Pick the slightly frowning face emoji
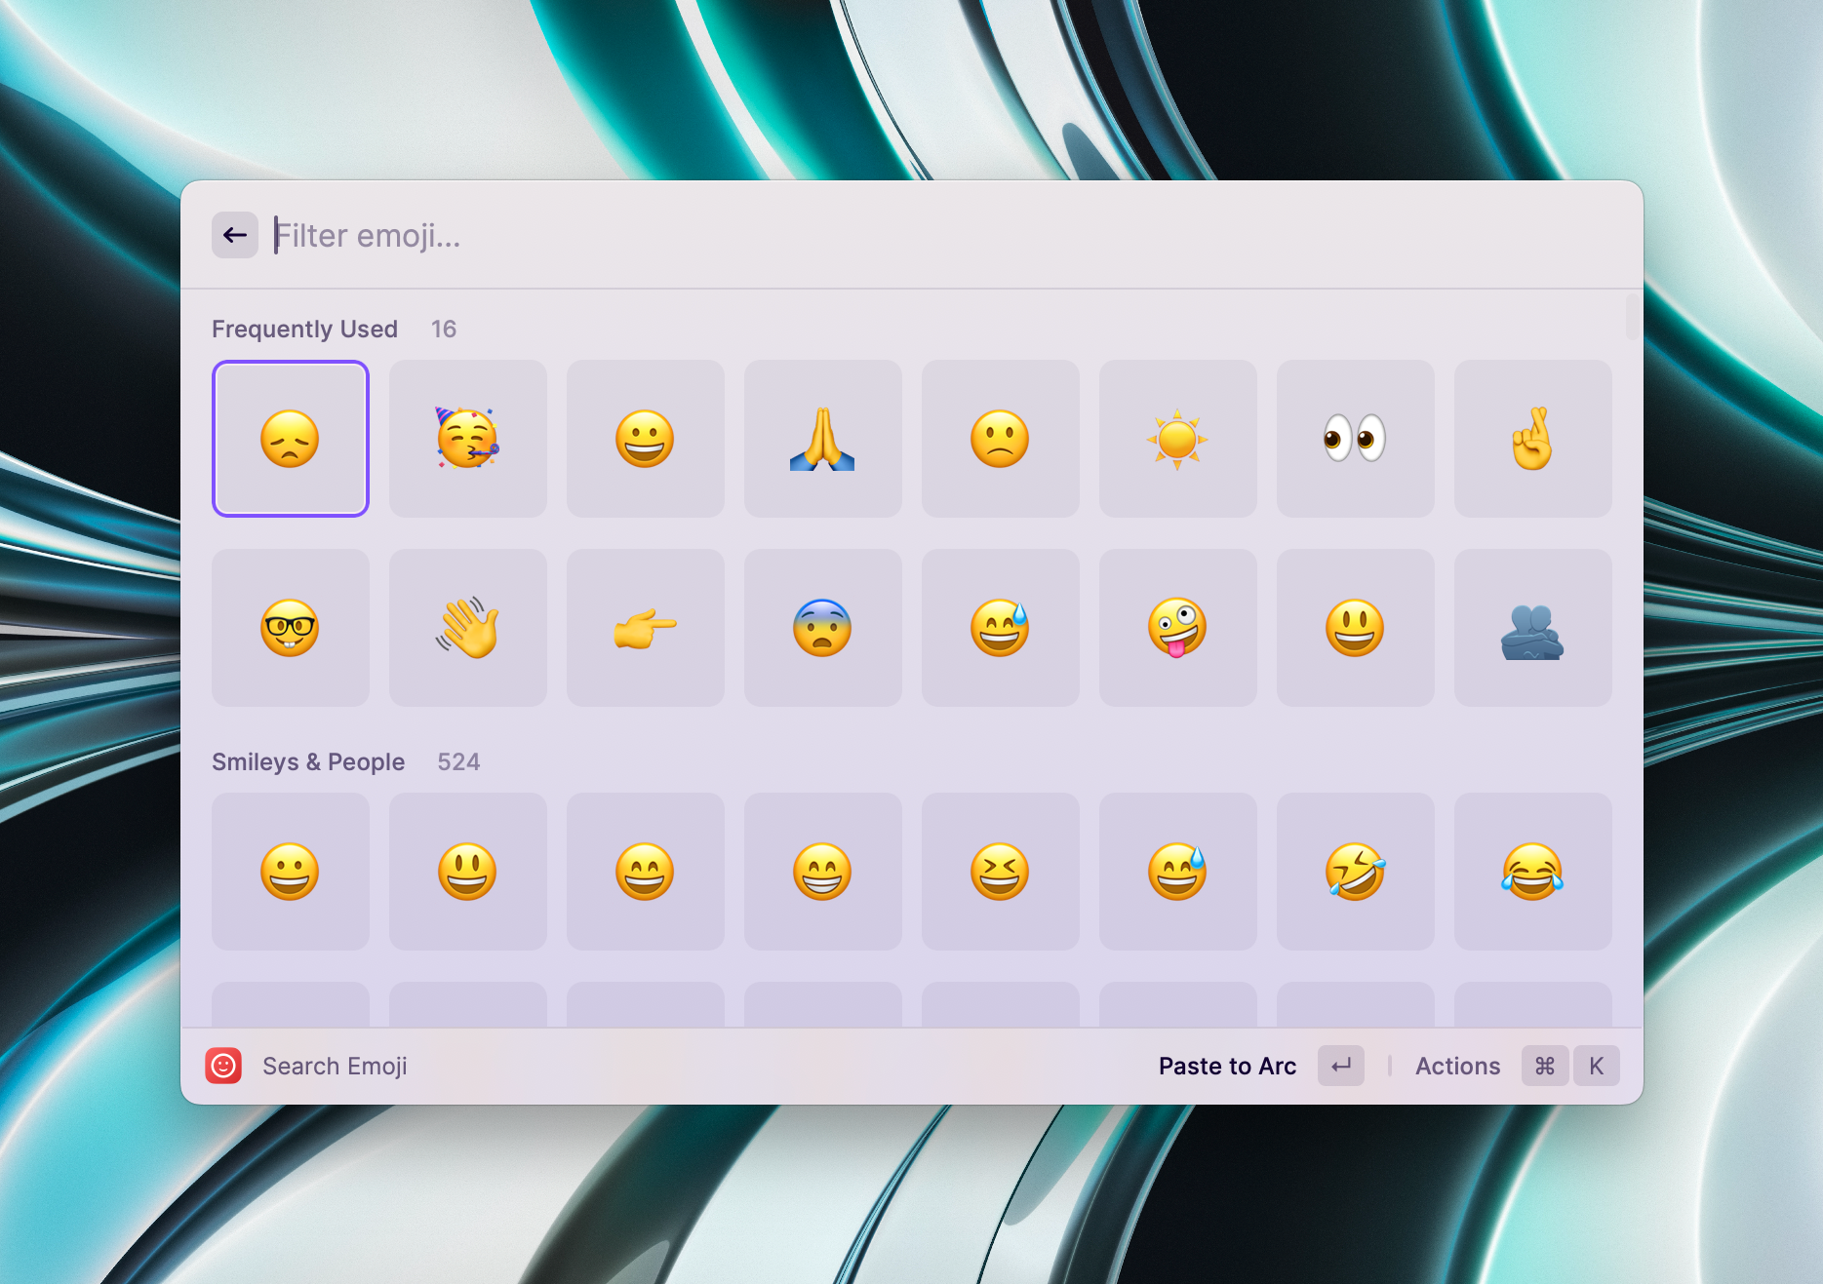Screen dimensions: 1823x1284 1001,439
